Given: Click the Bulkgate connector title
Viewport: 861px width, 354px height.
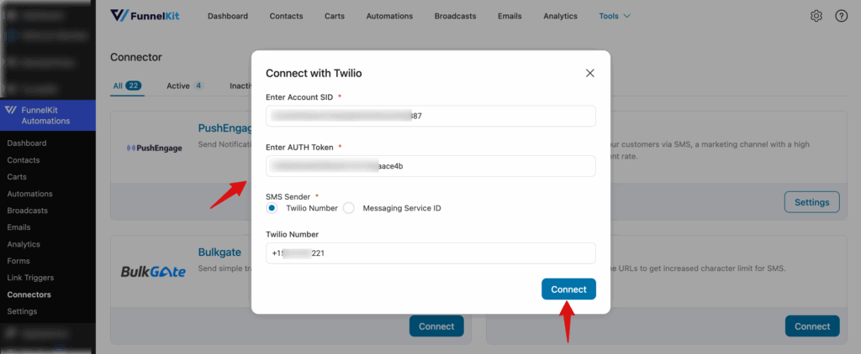Looking at the screenshot, I should (x=219, y=252).
